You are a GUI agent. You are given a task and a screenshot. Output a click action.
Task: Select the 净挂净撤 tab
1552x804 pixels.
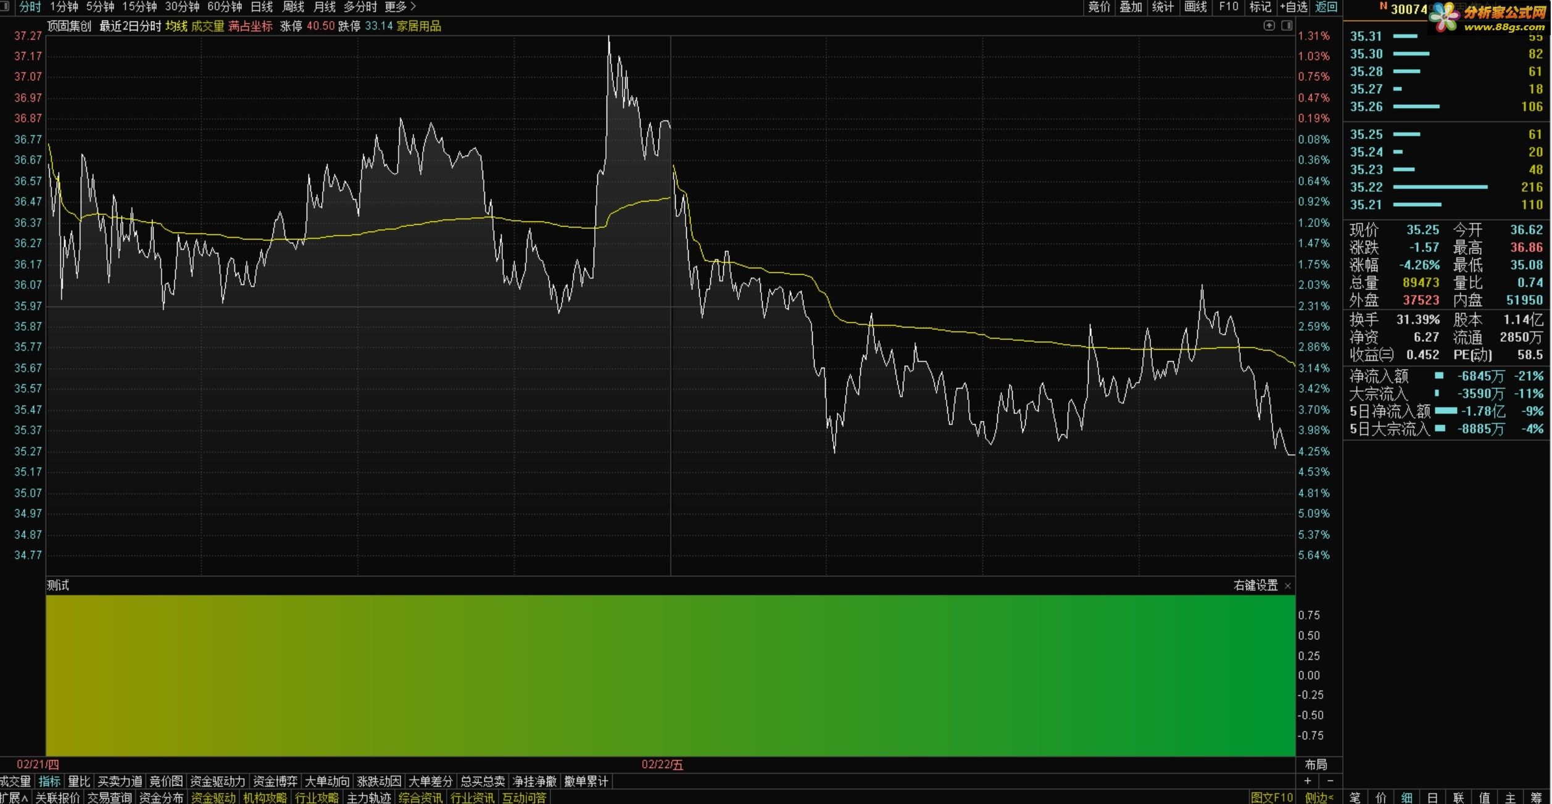534,781
